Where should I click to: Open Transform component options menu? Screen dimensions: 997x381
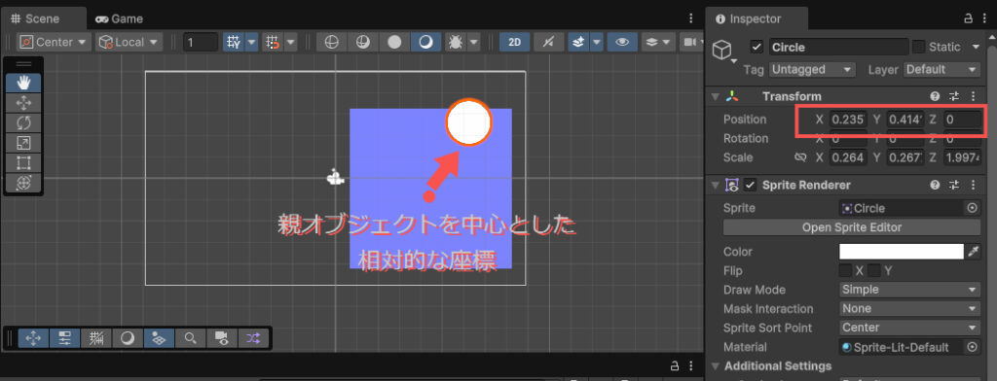click(973, 96)
